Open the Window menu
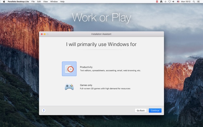Viewport: 203px width, 127px height. click(x=54, y=2)
